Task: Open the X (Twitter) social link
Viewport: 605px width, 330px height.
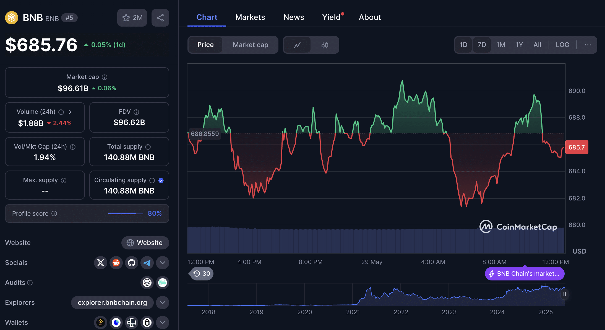Action: pos(101,263)
